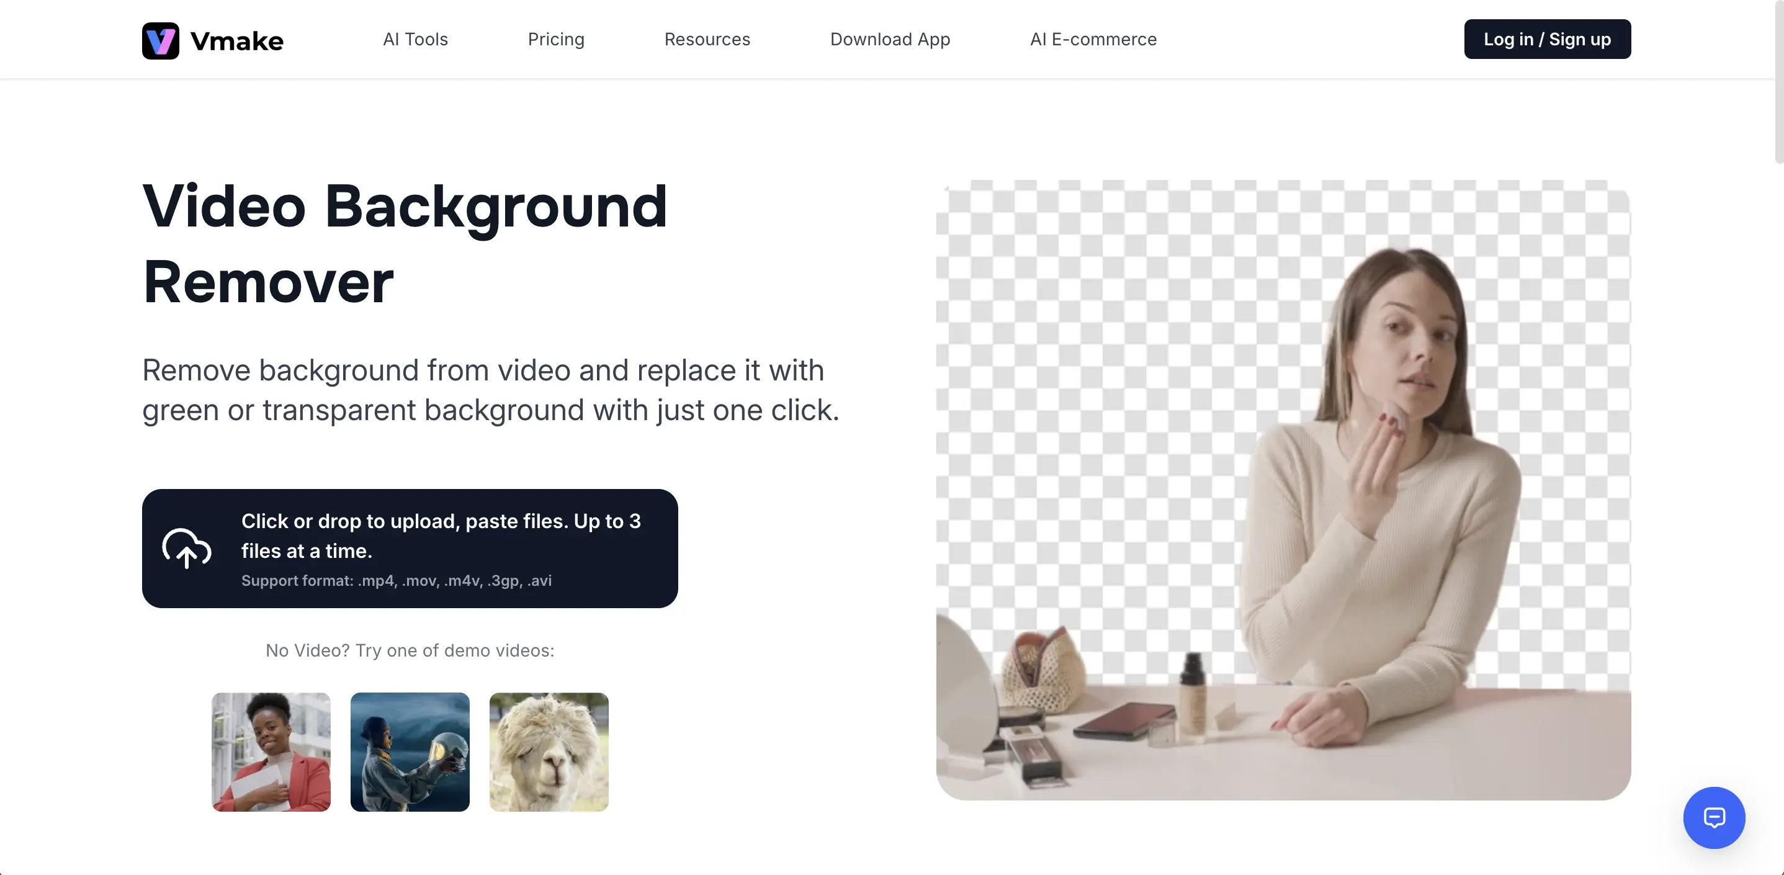Click the upload files panel
This screenshot has width=1784, height=875.
(410, 548)
